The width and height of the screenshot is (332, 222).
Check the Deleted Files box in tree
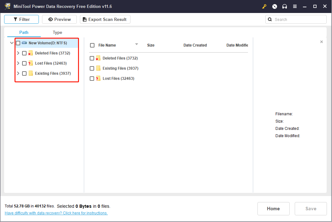[24, 53]
